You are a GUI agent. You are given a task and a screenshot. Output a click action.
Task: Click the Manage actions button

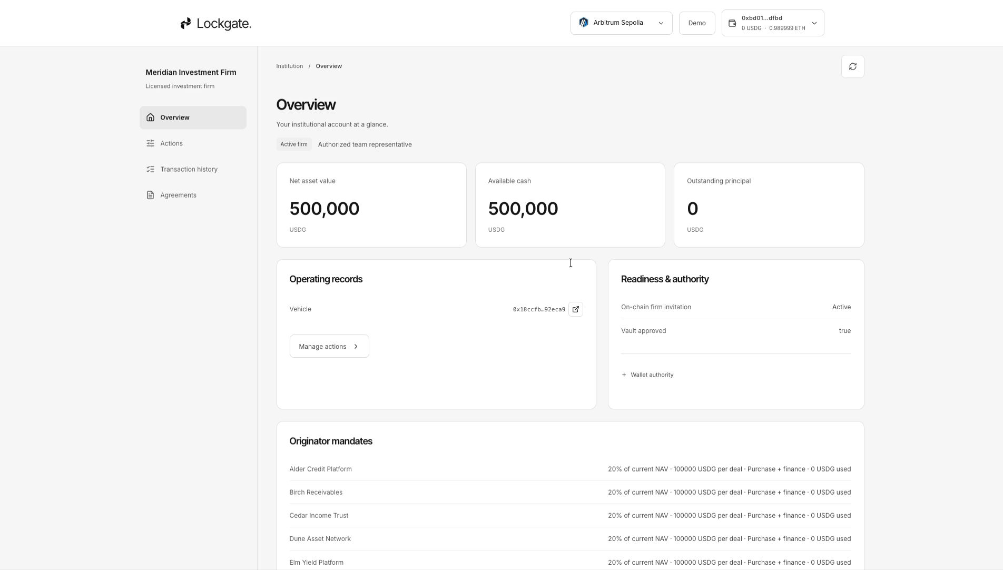[x=329, y=346]
